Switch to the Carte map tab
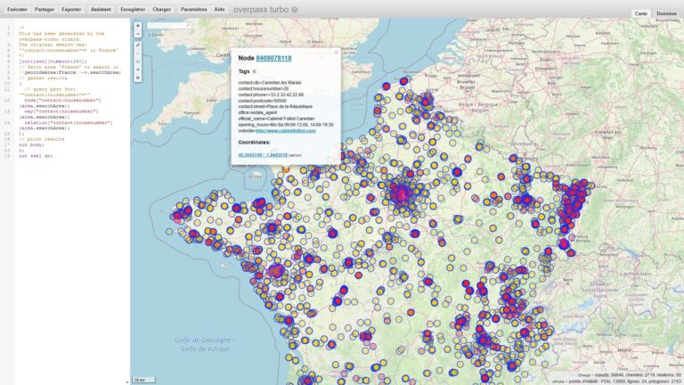This screenshot has height=385, width=684. coord(641,13)
